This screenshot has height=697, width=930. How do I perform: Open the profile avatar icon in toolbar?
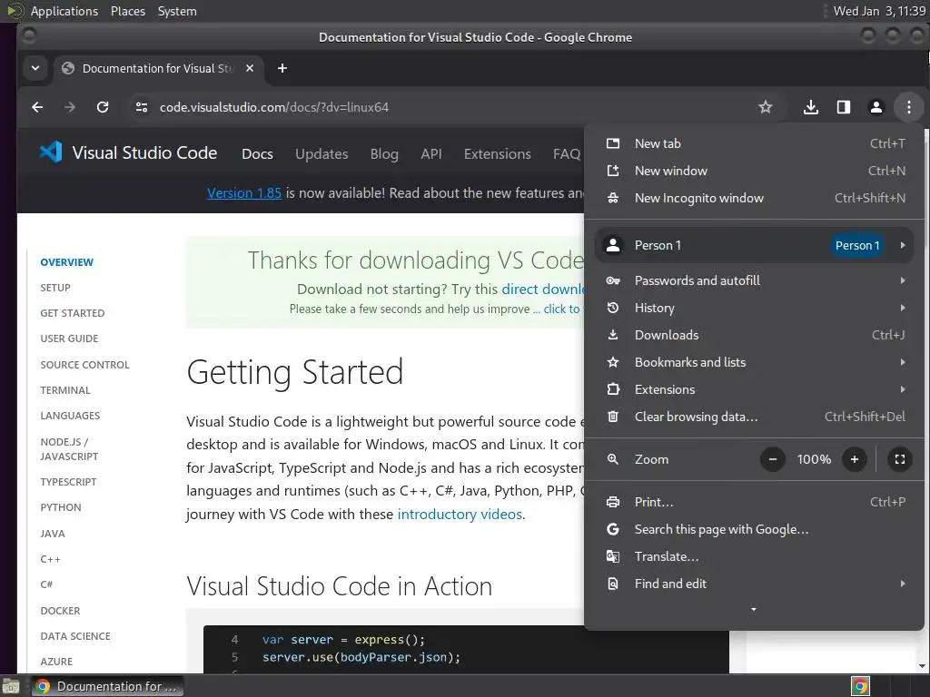pyautogui.click(x=876, y=107)
